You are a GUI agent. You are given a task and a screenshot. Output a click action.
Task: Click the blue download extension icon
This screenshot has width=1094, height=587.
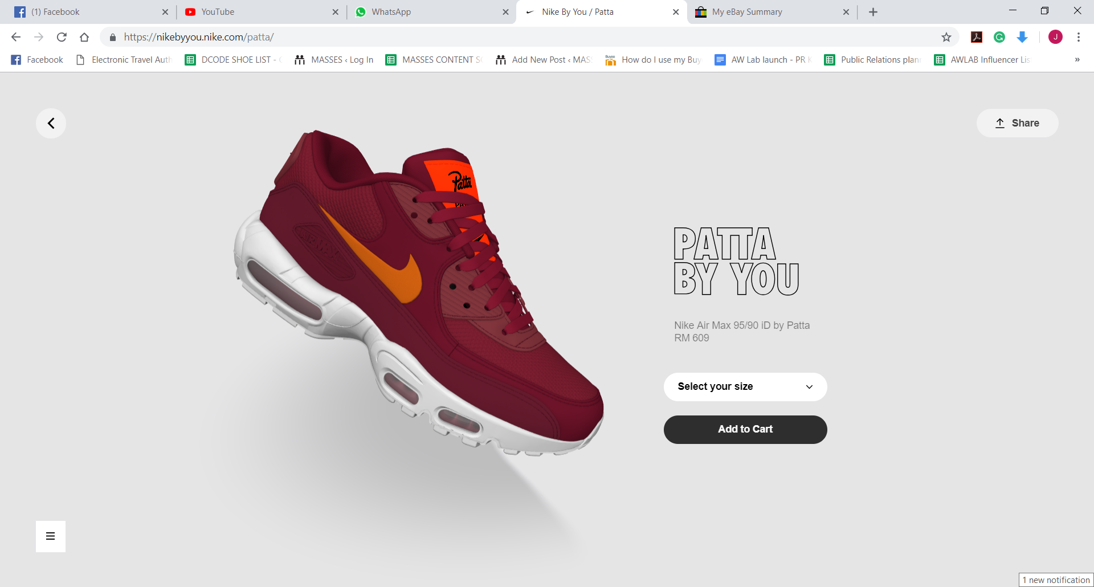pyautogui.click(x=1022, y=37)
